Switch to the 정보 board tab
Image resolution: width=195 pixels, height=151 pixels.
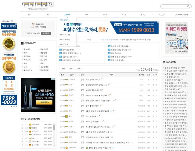71,69
